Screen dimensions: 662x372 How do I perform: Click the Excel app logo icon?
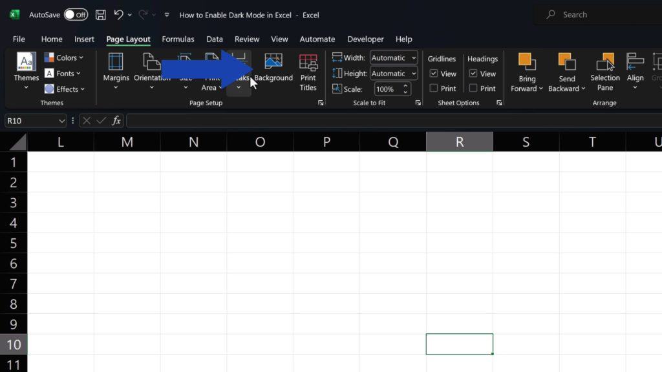[x=14, y=15]
